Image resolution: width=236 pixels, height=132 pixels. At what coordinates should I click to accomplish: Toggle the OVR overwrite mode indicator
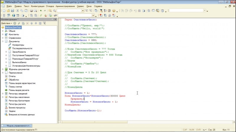point(198,130)
